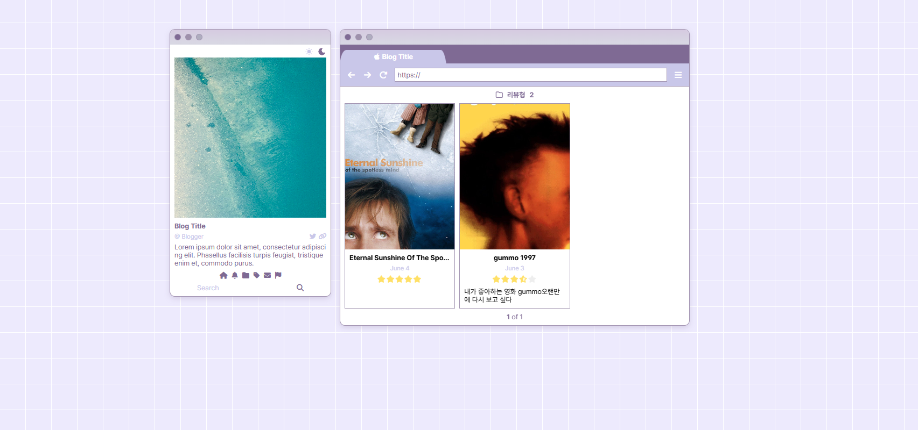The height and width of the screenshot is (430, 918).
Task: Switch to dark mode with the moon icon
Action: tap(322, 52)
